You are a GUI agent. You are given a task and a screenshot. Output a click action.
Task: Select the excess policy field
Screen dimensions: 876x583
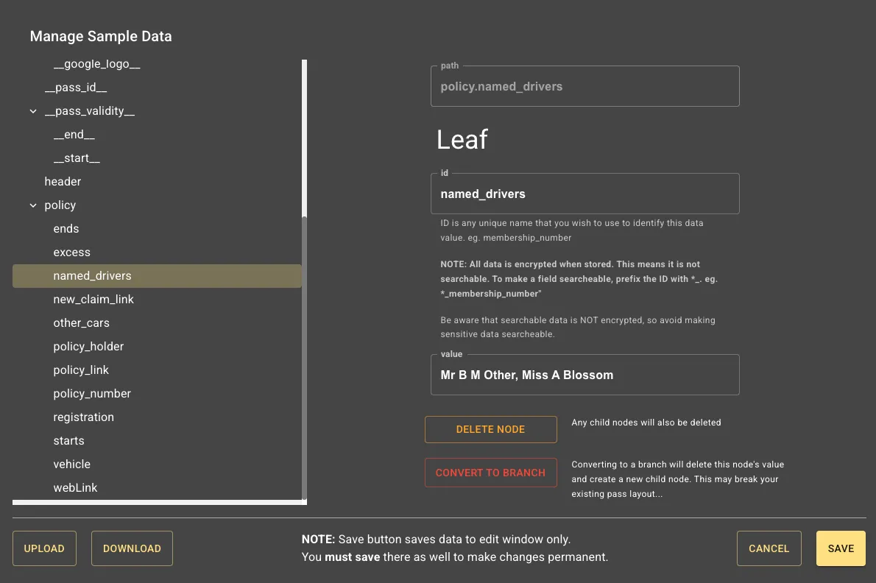tap(71, 252)
